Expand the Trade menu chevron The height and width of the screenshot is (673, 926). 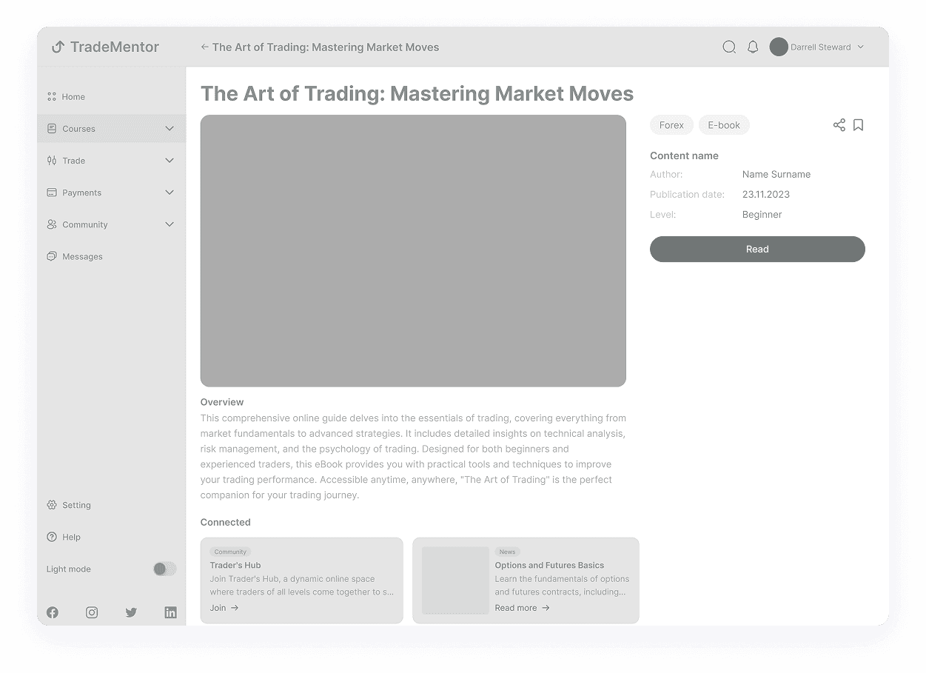pyautogui.click(x=170, y=160)
